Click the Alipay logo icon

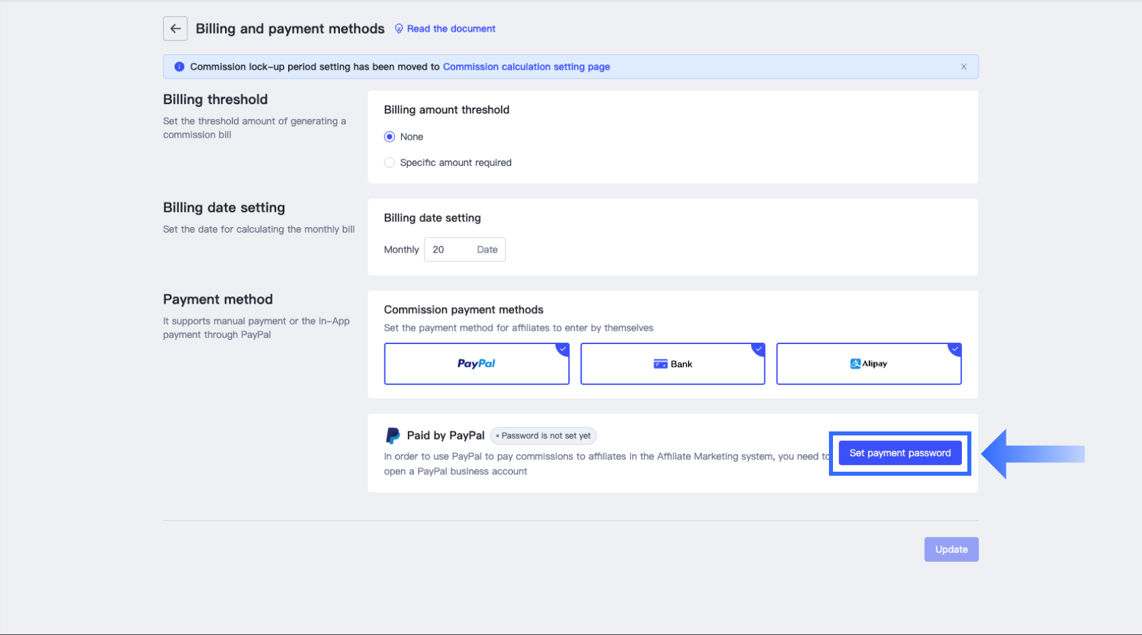pos(855,364)
